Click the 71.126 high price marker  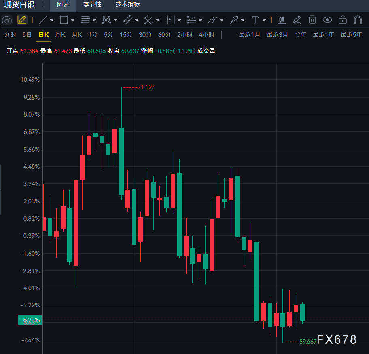146,87
